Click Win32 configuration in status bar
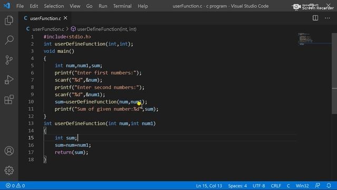This screenshot has width=337, height=190. click(x=302, y=185)
